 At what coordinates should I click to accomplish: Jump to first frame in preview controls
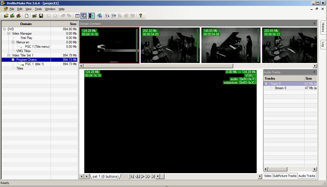click(x=132, y=176)
